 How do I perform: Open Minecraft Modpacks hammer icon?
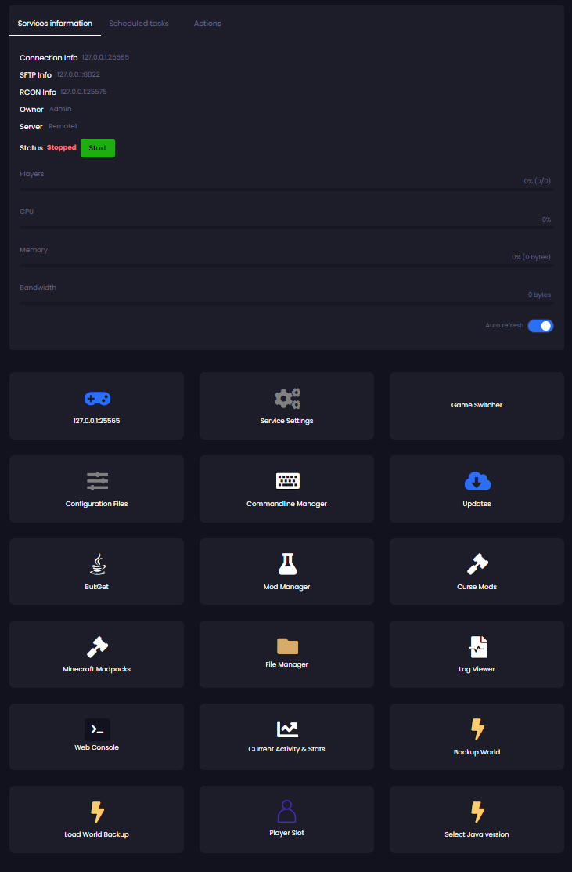[97, 647]
